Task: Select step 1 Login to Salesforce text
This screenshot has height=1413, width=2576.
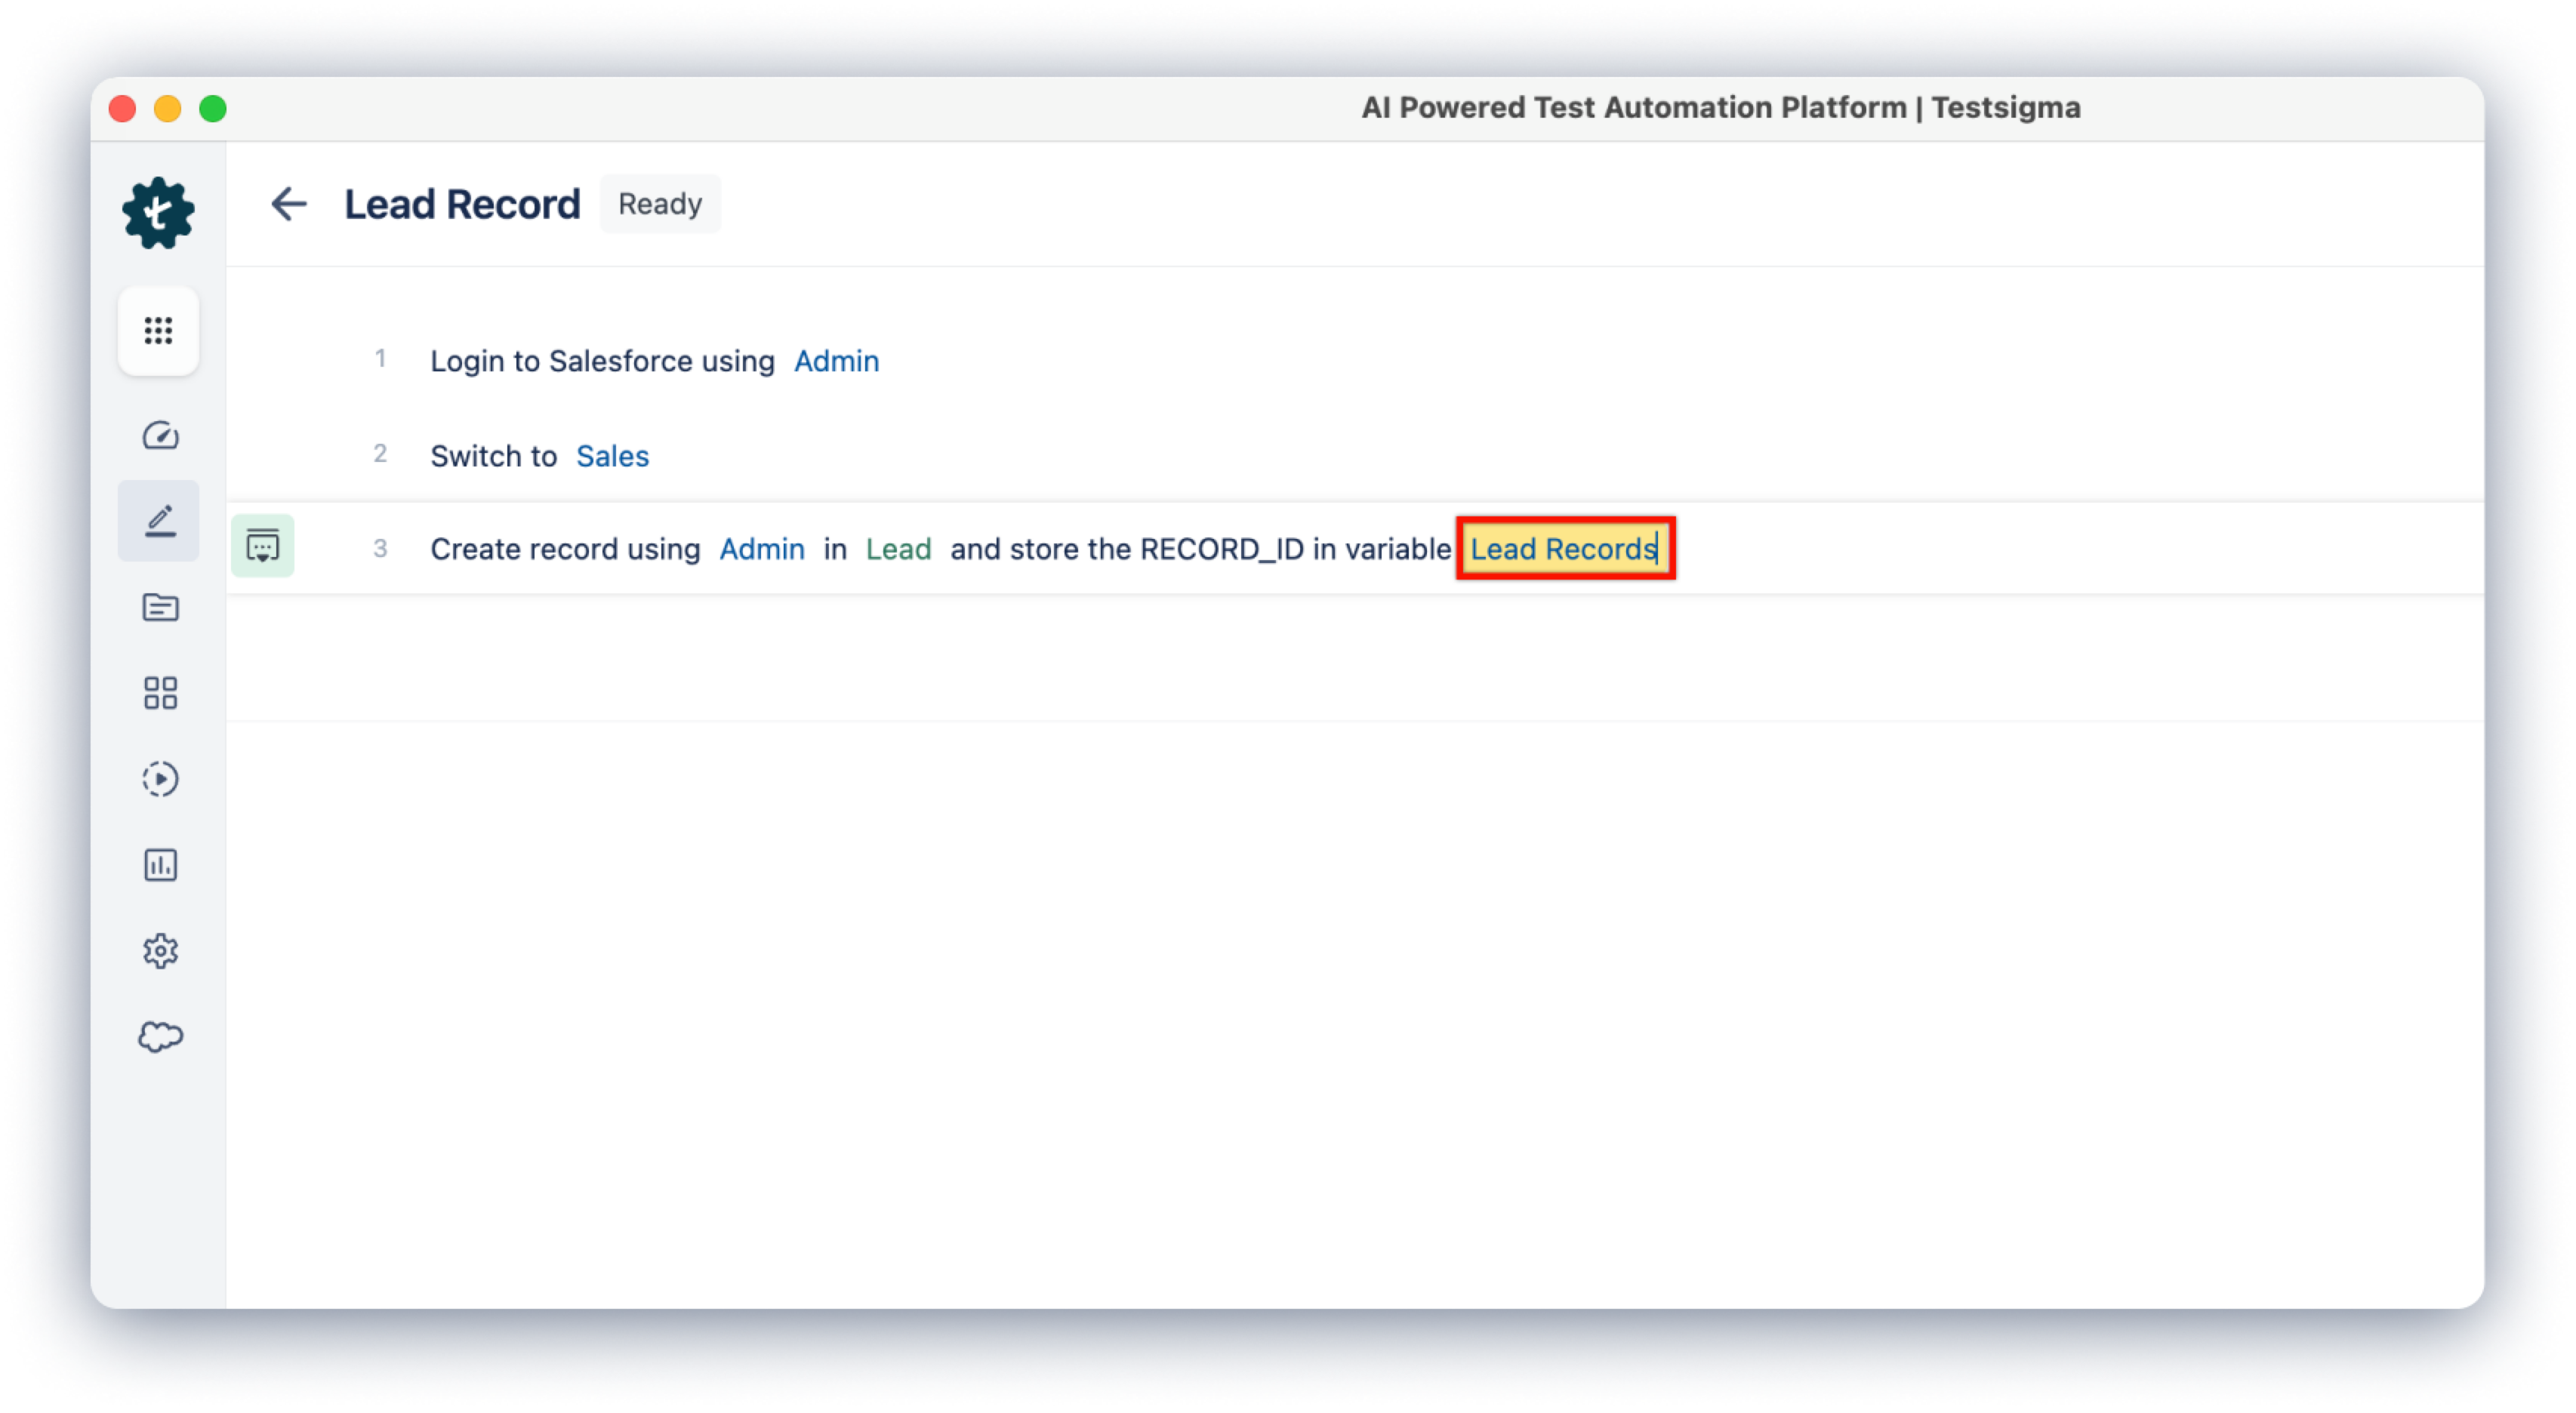Action: pyautogui.click(x=602, y=361)
